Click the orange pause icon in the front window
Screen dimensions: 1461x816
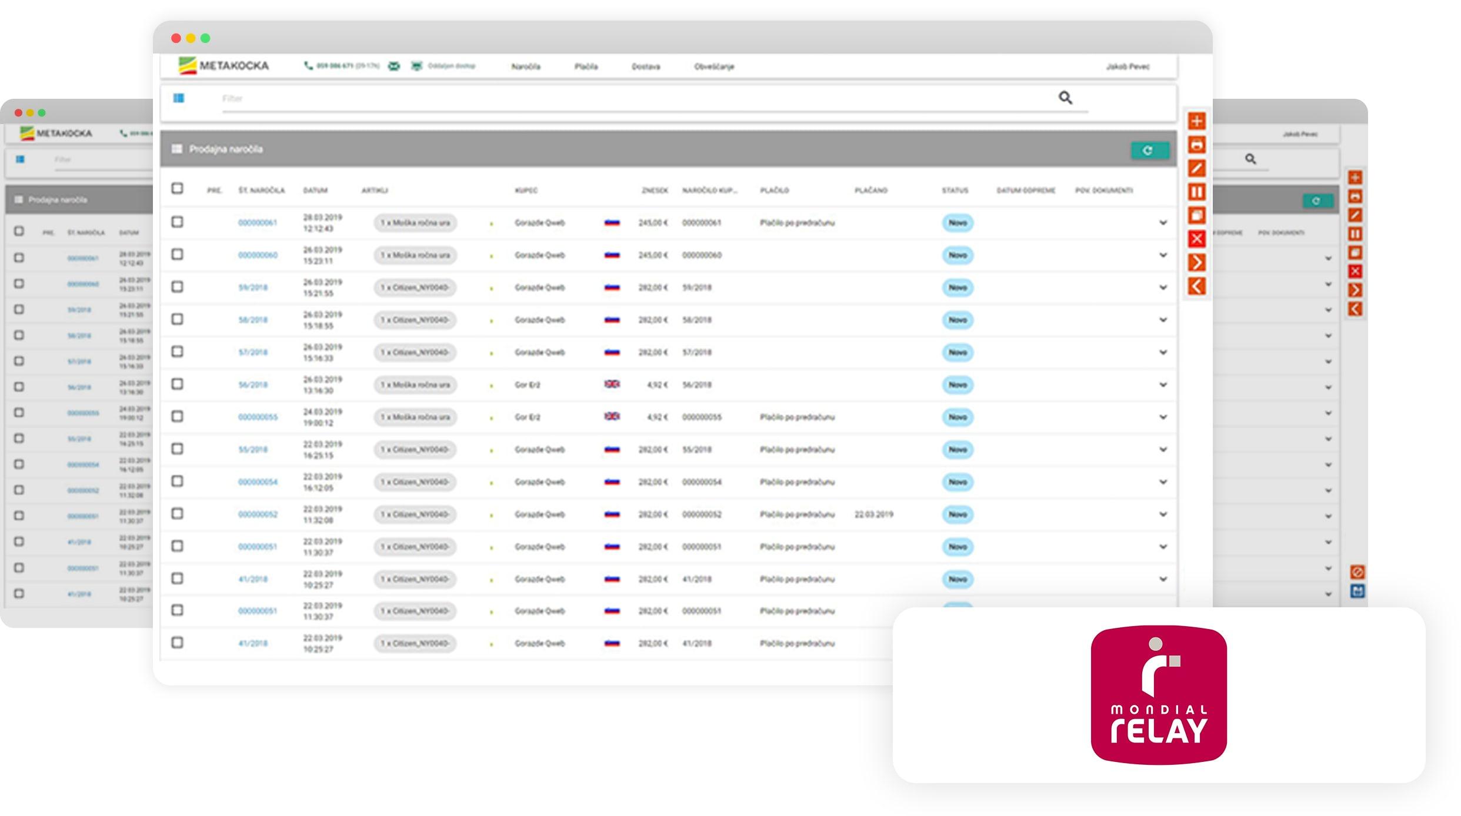point(1196,192)
